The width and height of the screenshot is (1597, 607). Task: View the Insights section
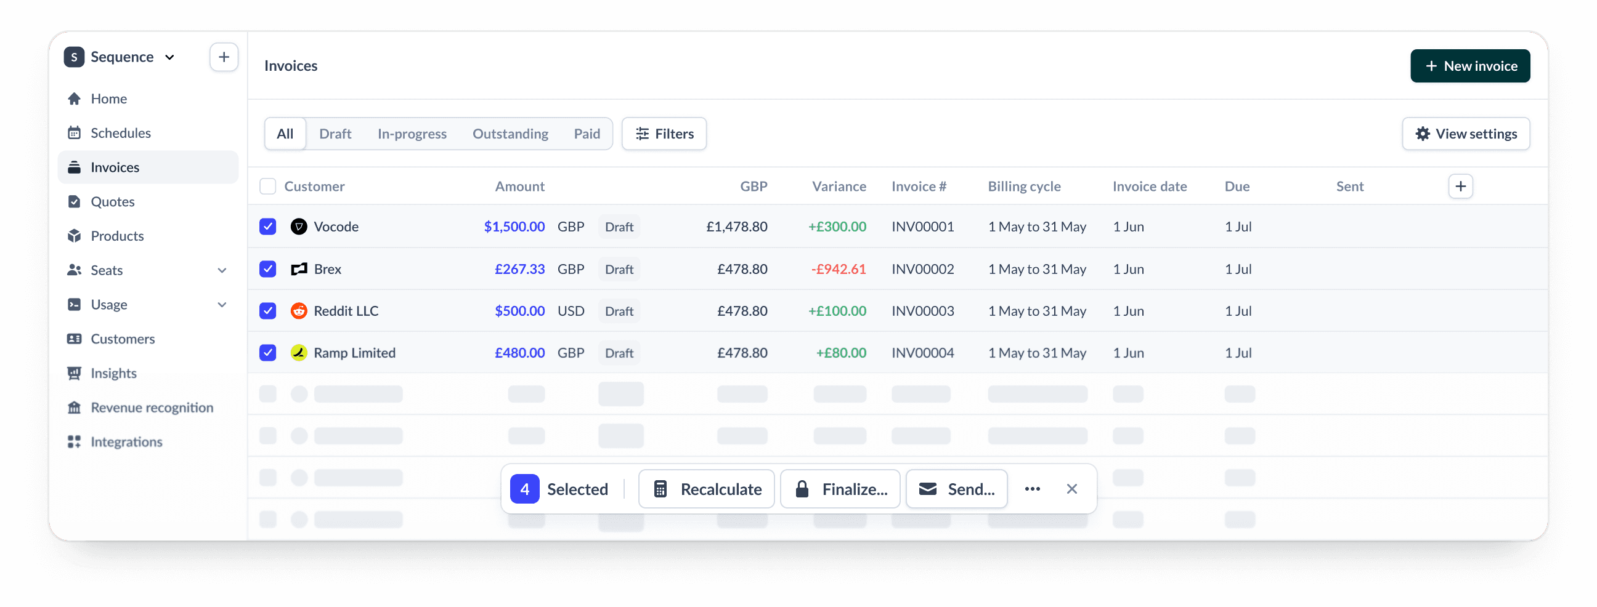click(114, 373)
